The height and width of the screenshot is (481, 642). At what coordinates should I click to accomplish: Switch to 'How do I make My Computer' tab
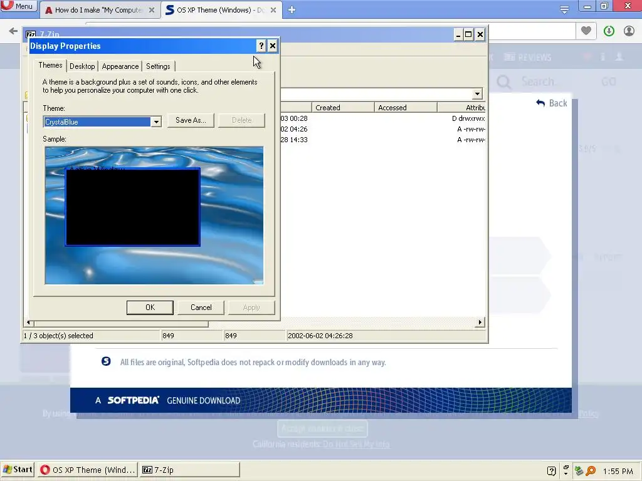(x=98, y=10)
